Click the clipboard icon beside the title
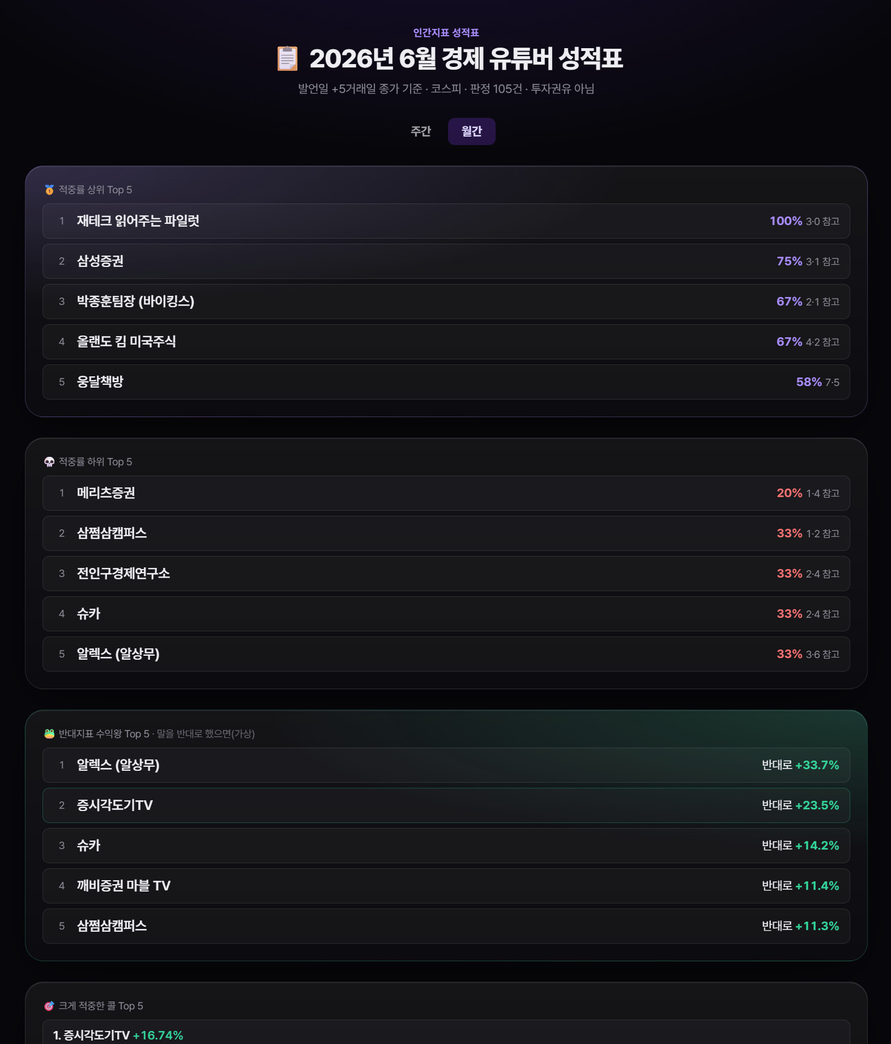This screenshot has width=891, height=1044. click(x=287, y=58)
